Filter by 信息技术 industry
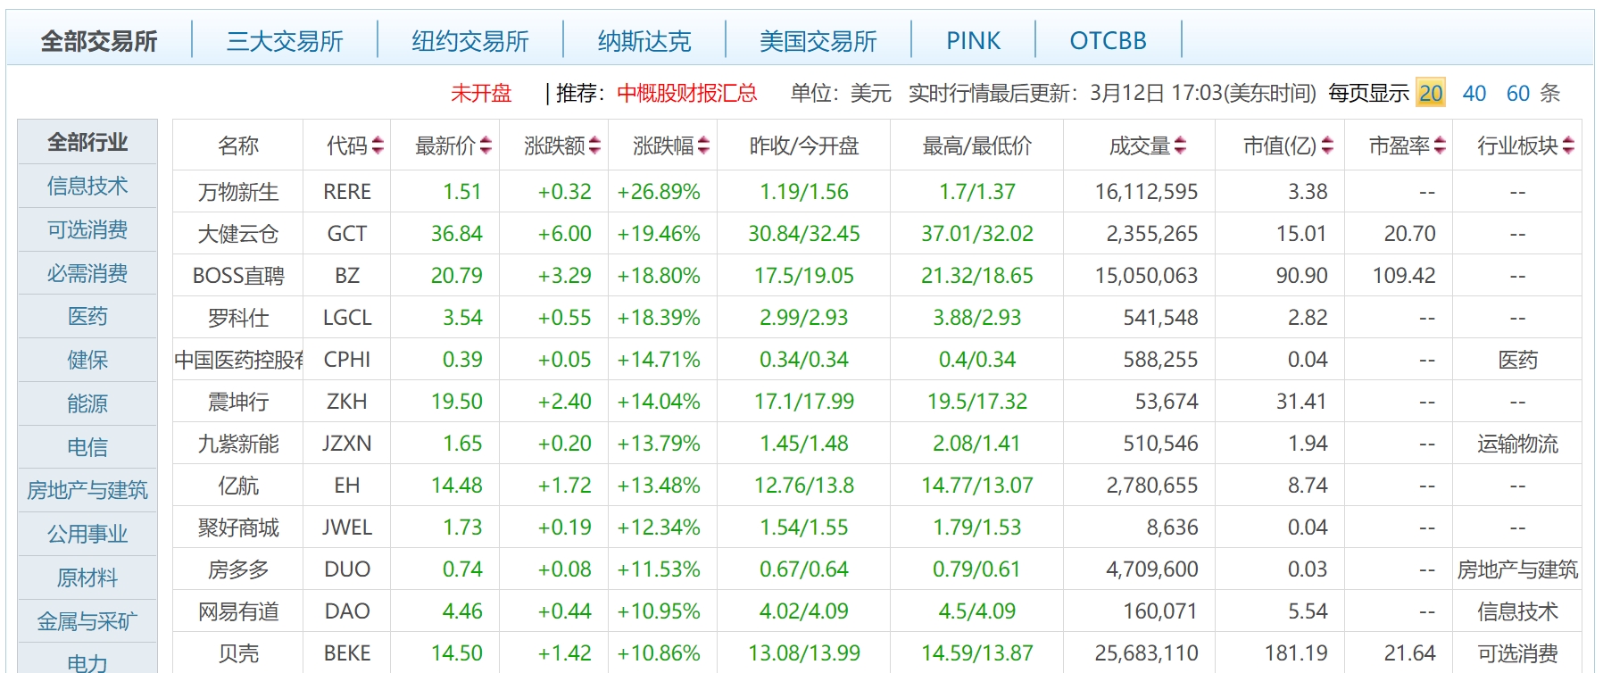This screenshot has width=1603, height=673. click(x=87, y=186)
